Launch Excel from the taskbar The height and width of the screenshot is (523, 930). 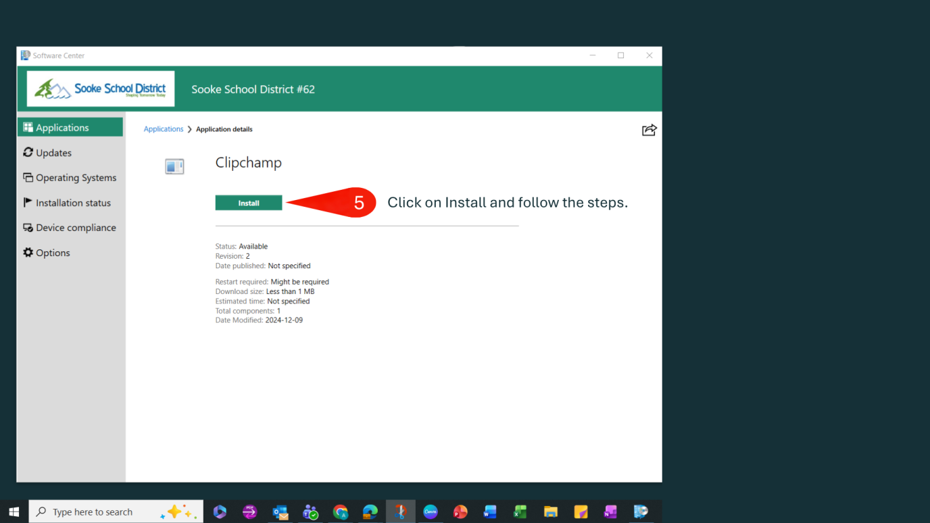click(x=520, y=512)
